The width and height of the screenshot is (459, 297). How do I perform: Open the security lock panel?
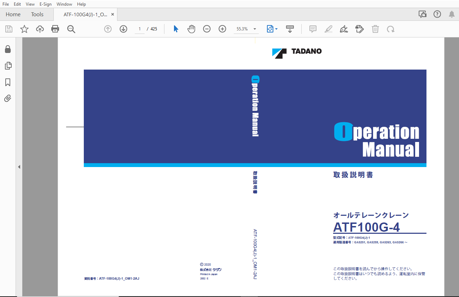tap(8, 49)
